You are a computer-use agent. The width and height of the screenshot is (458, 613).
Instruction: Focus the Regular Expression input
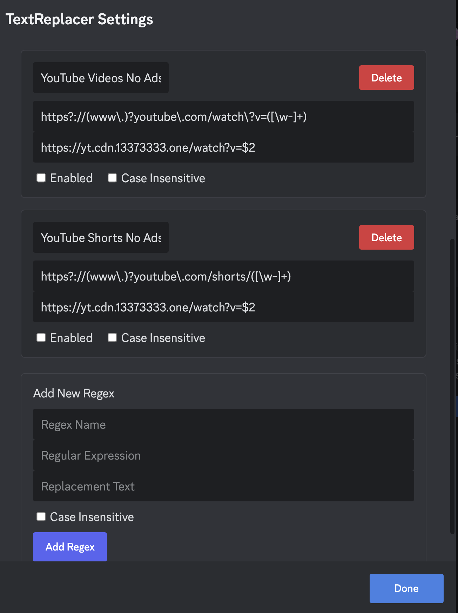[223, 455]
